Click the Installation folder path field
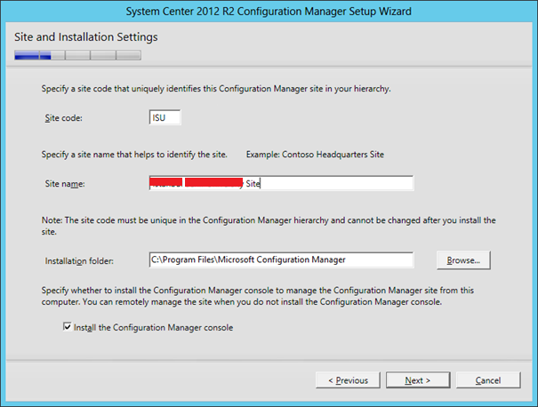 tap(281, 259)
